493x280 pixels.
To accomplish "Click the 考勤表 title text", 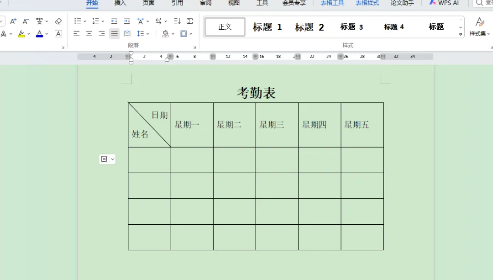I will (x=256, y=93).
